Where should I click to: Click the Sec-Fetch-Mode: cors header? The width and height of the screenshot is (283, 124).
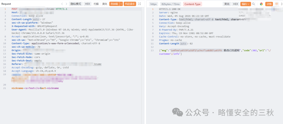(25, 57)
